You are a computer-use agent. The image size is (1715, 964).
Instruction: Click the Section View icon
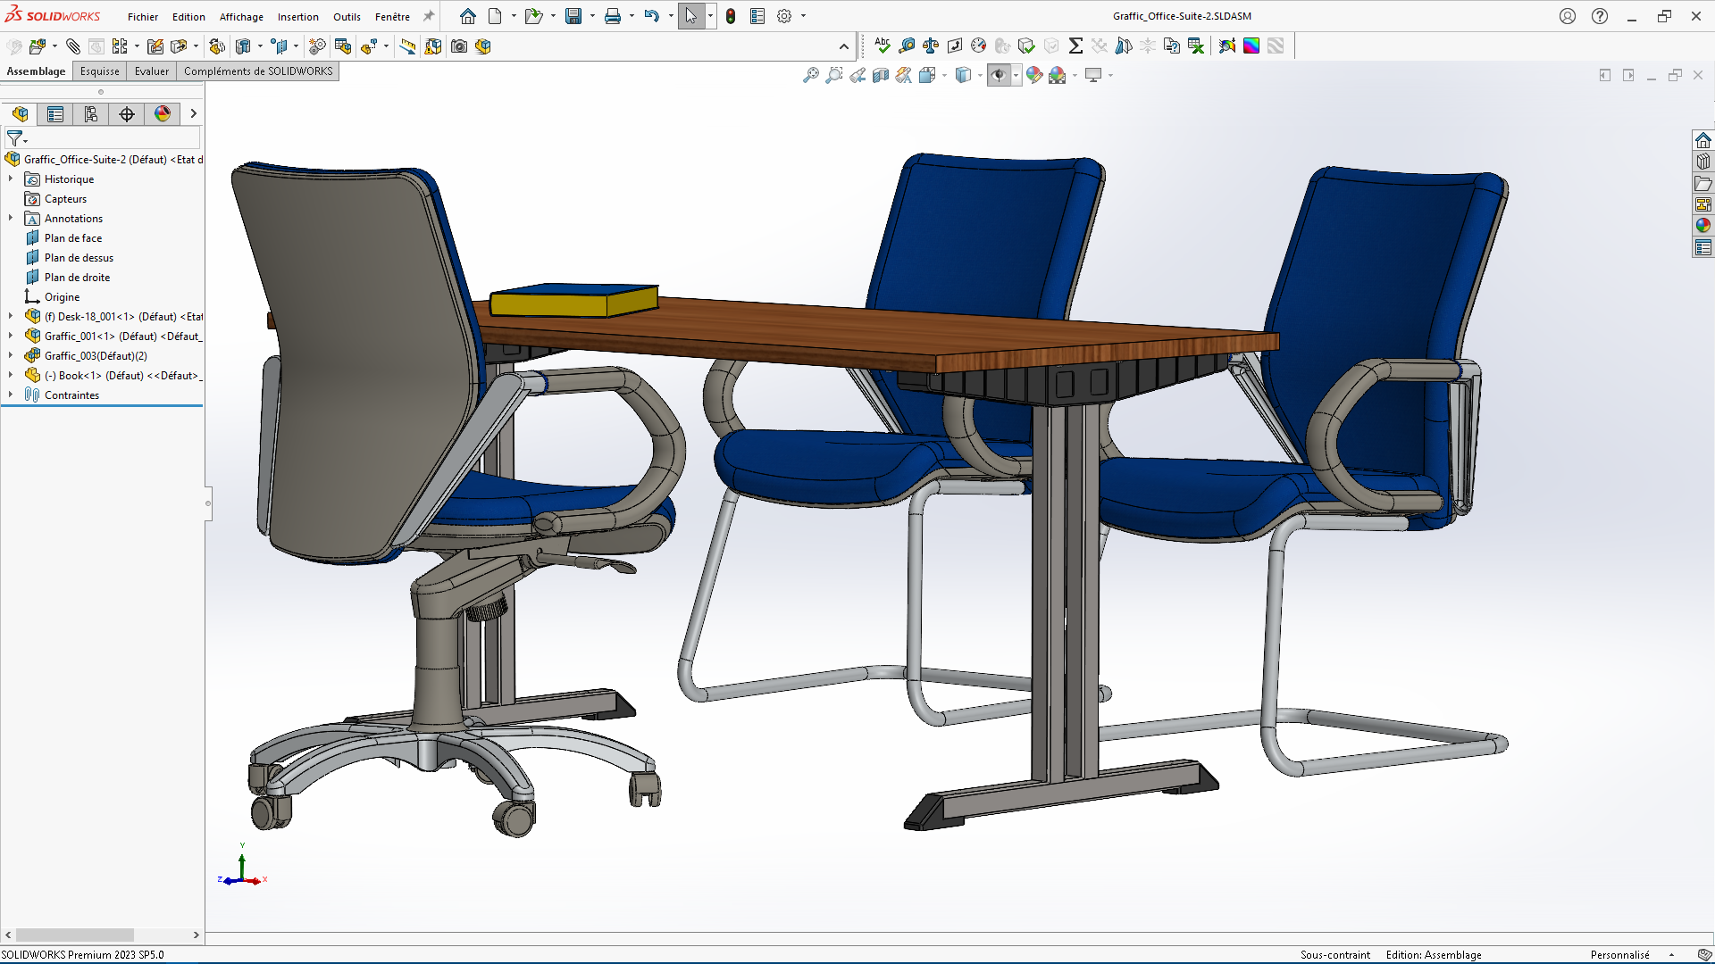pos(881,76)
